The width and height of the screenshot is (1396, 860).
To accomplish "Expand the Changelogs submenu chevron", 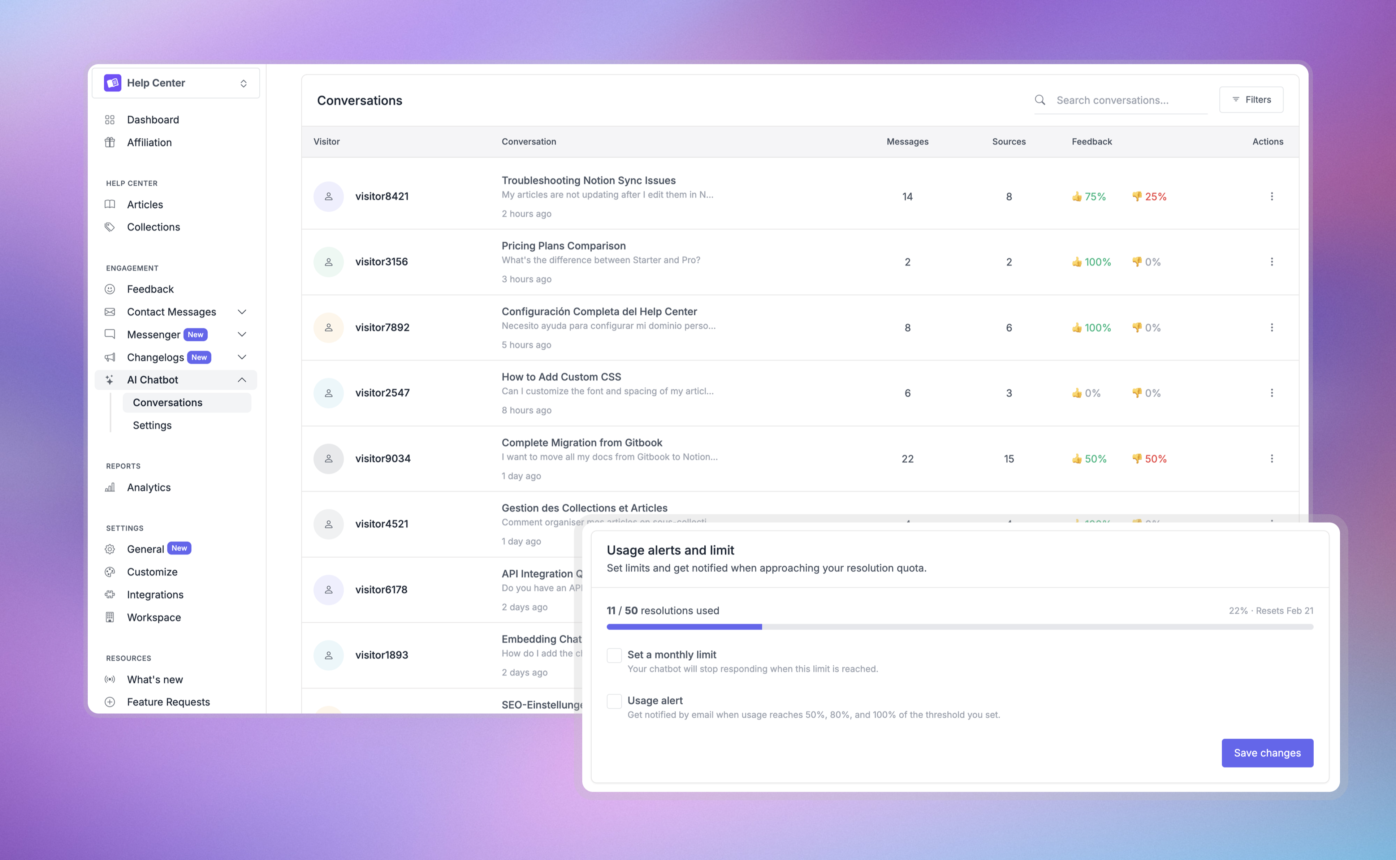I will pos(242,357).
